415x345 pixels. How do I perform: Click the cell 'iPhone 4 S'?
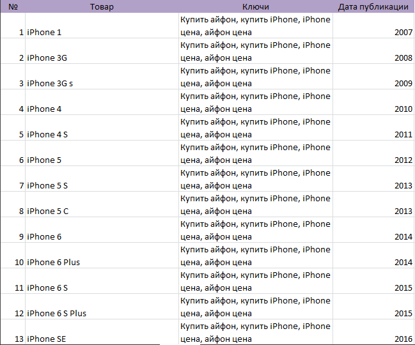(102, 128)
